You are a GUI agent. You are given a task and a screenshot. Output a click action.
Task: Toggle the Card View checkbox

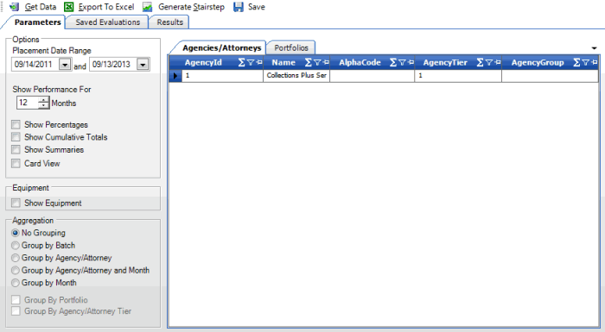16,163
